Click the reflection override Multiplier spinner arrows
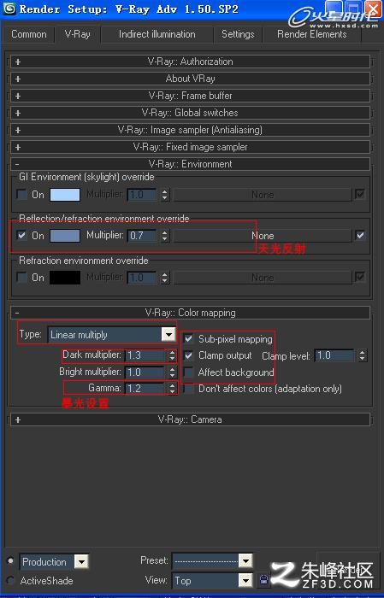This screenshot has width=384, height=598. (x=164, y=236)
